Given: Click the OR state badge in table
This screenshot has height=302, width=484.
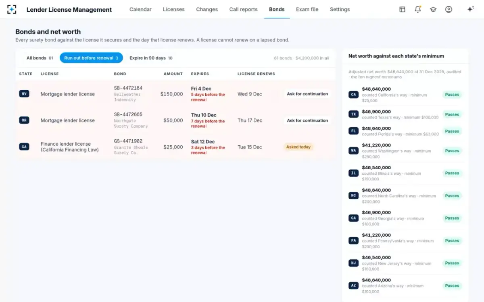Looking at the screenshot, I should (x=24, y=120).
